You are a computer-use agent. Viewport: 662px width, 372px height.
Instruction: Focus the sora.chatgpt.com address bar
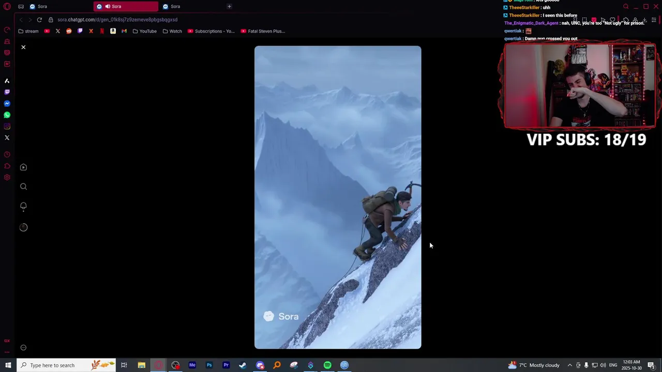(117, 20)
